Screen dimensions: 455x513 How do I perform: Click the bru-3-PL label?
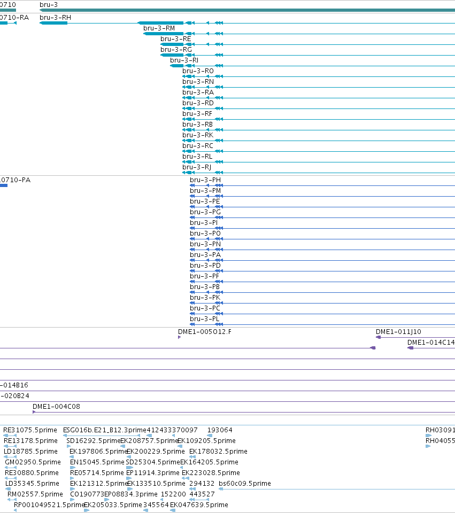coord(205,319)
